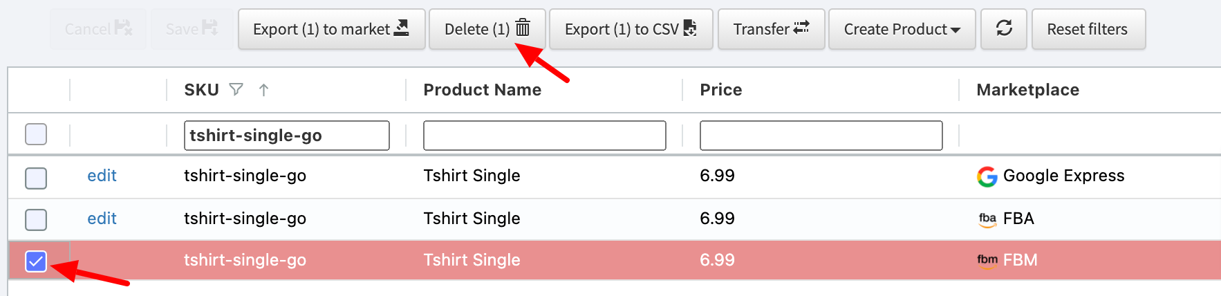Viewport: 1221px width, 296px height.
Task: Click the refresh icon button
Action: coord(1004,28)
